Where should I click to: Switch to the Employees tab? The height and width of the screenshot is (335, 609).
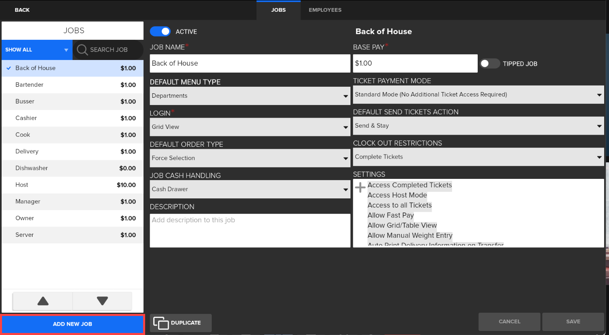[x=325, y=10]
